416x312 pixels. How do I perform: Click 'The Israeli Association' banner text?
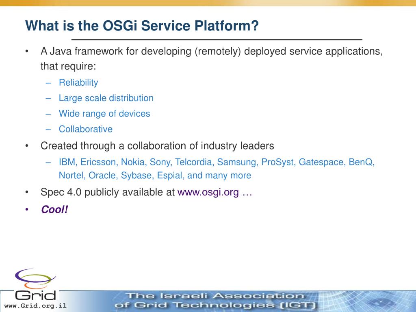(215, 296)
